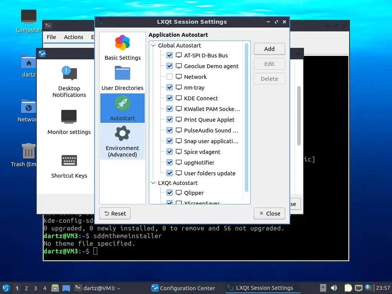Click the Qlipper clipboard tray icon
The width and height of the screenshot is (392, 294).
click(348, 288)
